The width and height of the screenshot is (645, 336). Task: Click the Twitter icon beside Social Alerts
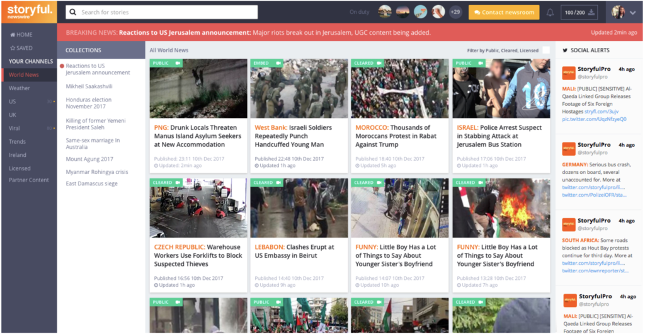[x=565, y=50]
